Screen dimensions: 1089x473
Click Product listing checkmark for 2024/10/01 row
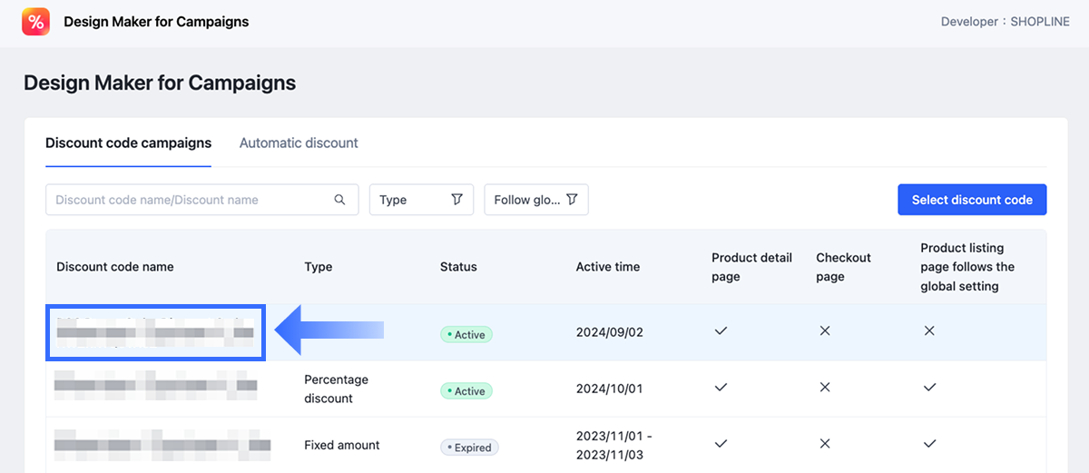[929, 388]
